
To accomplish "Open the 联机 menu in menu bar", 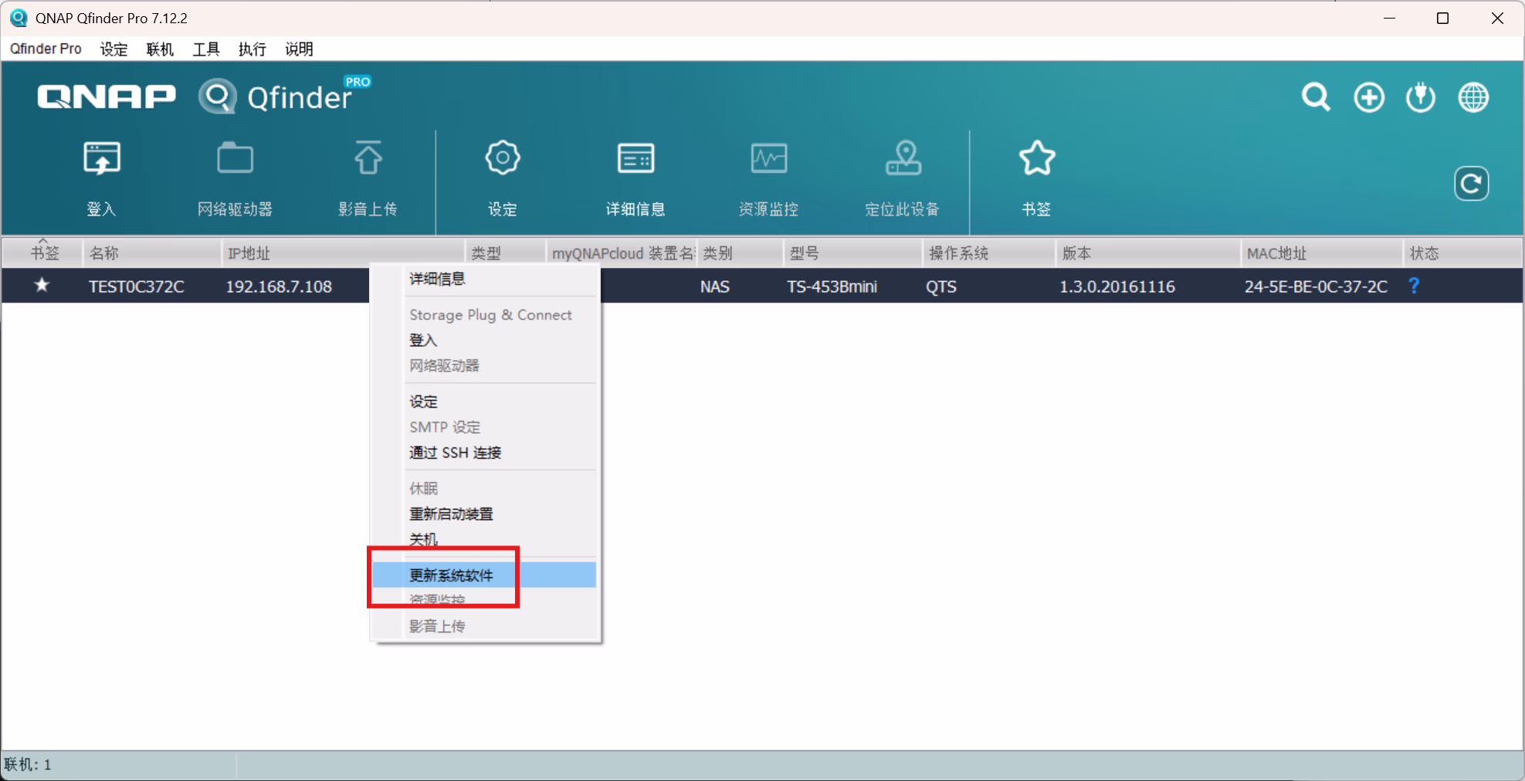I will click(160, 49).
